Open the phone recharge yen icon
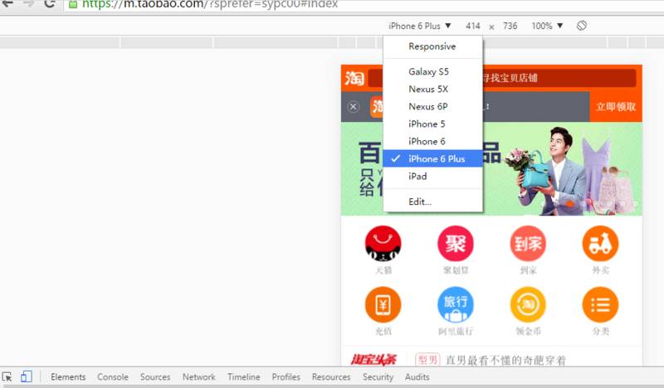The image size is (664, 388). pyautogui.click(x=383, y=304)
